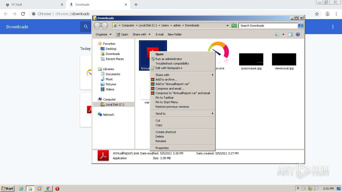
Task: Open Downloads page more actions menu
Action: tap(333, 27)
